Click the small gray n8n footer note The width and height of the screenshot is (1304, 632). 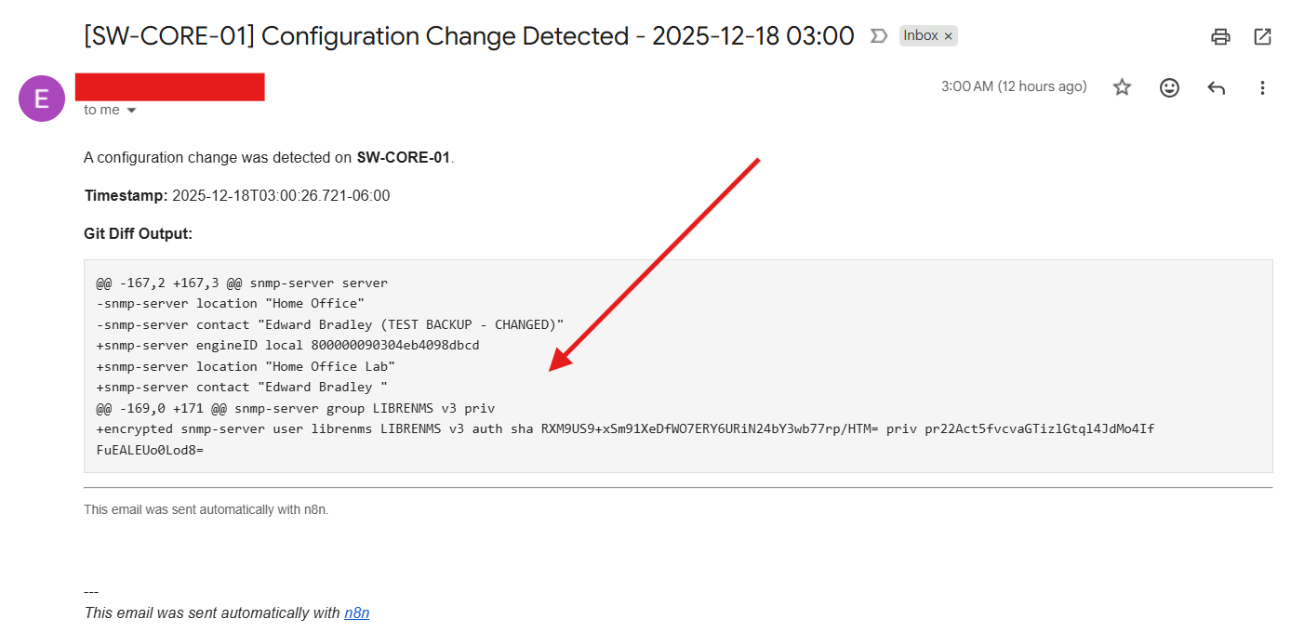206,509
